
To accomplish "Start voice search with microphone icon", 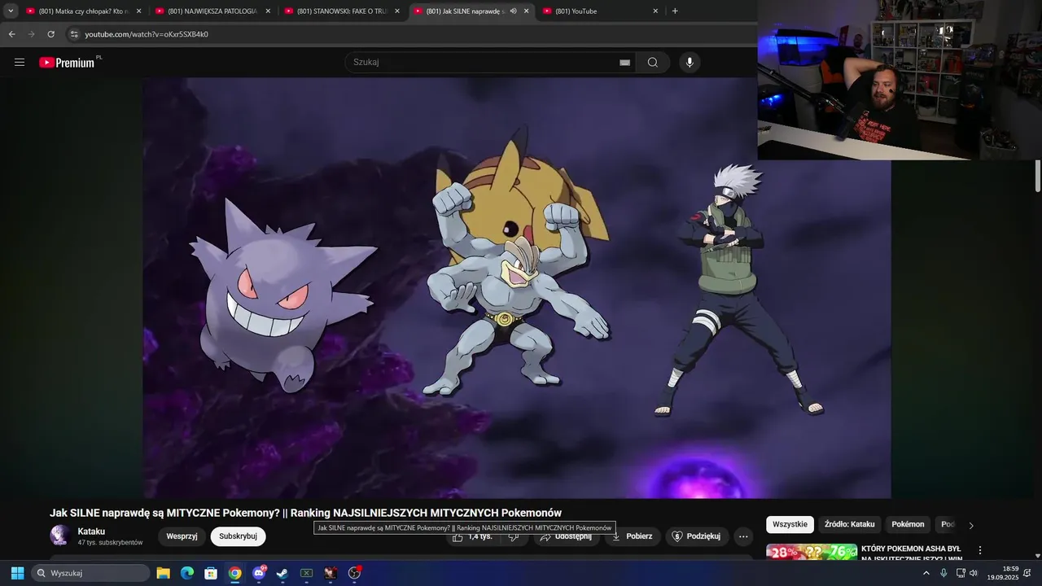I will click(x=690, y=63).
